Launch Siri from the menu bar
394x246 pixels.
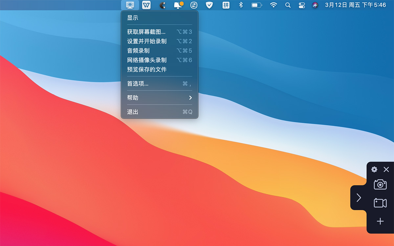315,5
